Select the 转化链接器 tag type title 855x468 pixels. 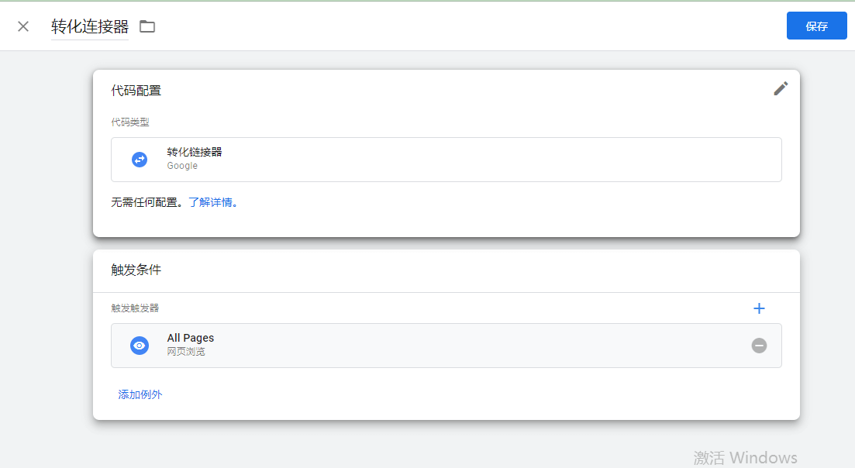click(195, 152)
